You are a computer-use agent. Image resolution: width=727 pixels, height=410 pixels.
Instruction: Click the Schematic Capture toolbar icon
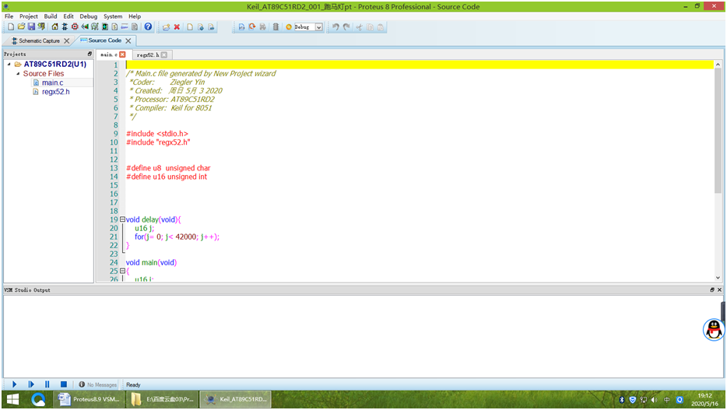[65, 27]
